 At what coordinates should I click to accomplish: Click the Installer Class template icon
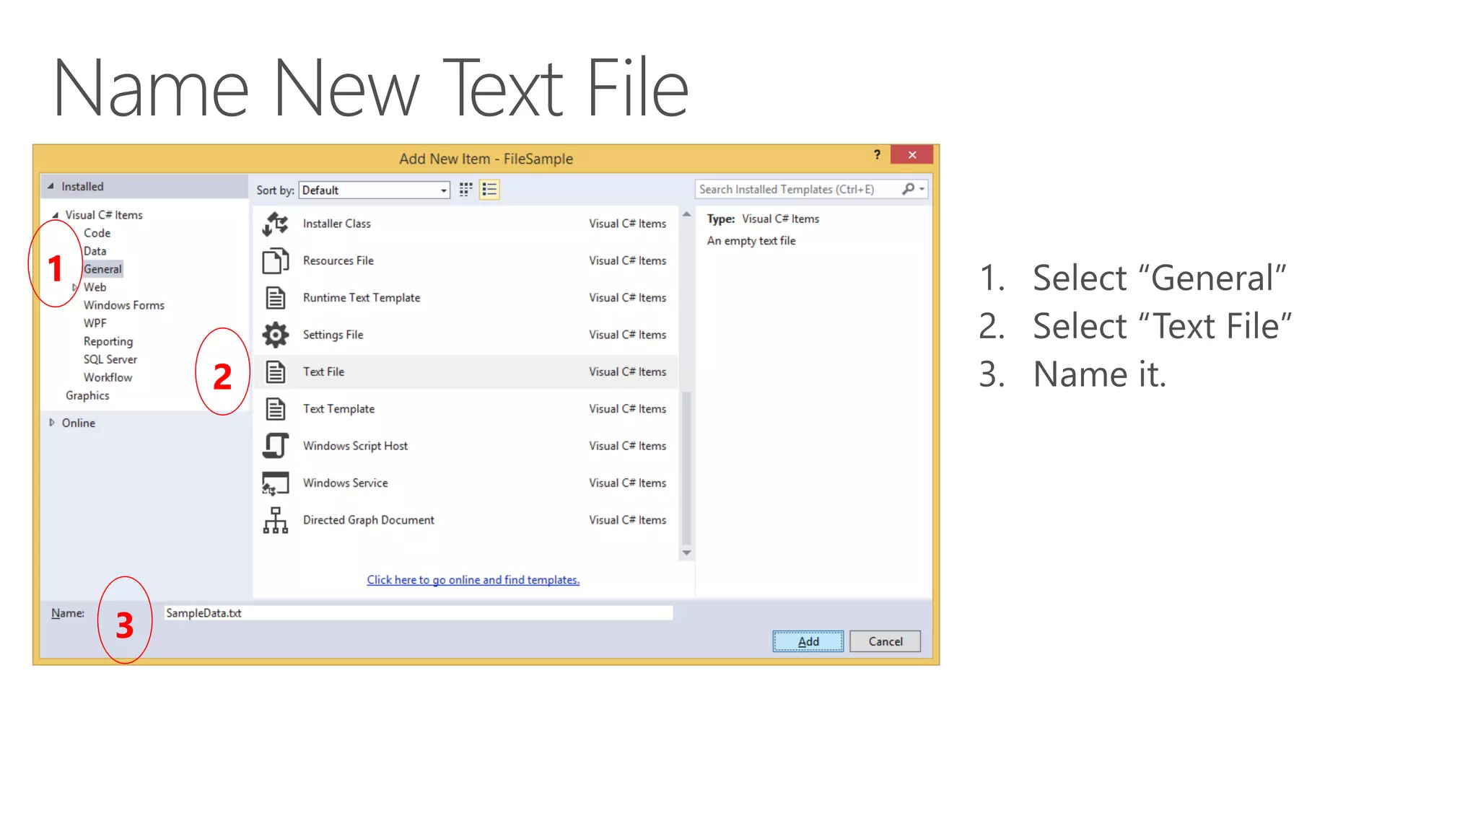click(x=275, y=224)
